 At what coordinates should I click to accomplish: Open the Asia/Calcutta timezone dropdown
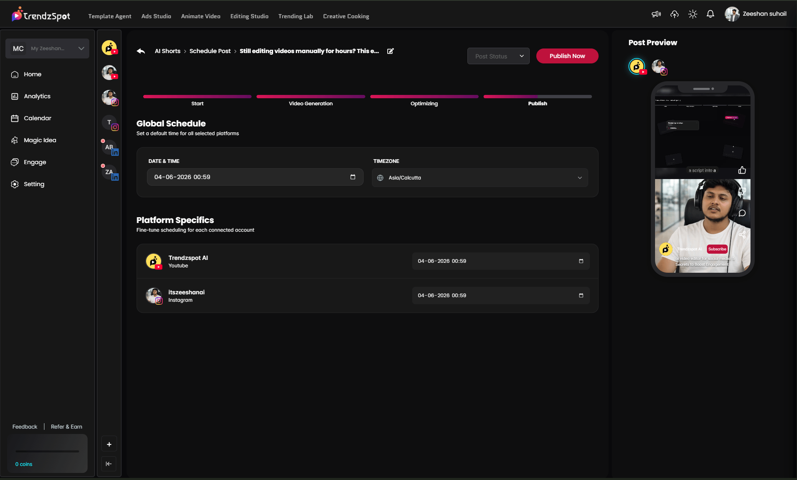pos(480,177)
